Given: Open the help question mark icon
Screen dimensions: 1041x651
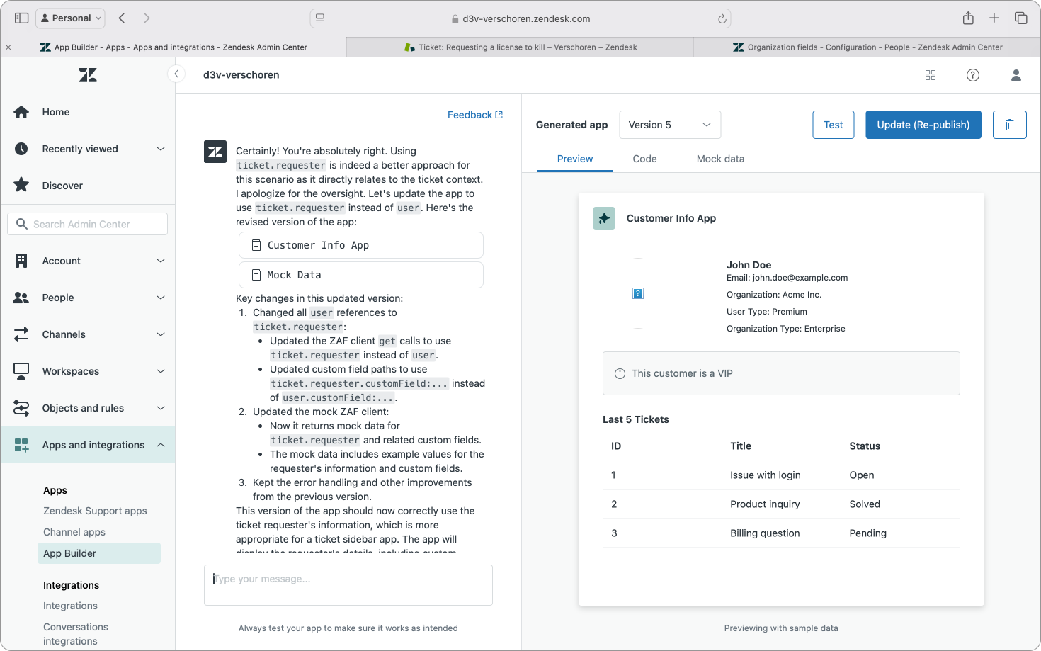Looking at the screenshot, I should pyautogui.click(x=973, y=75).
